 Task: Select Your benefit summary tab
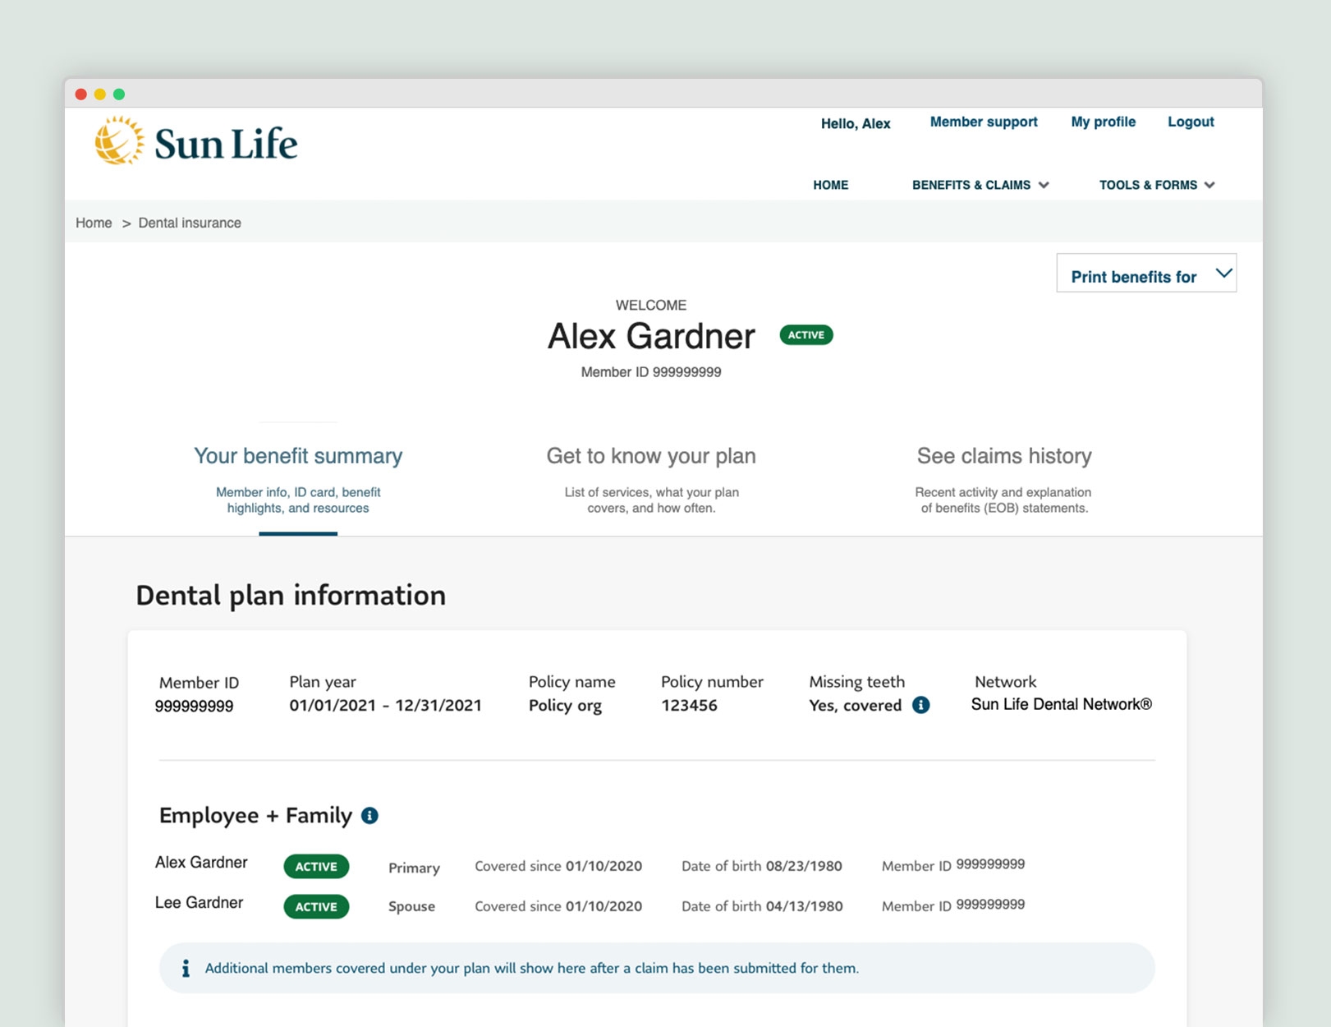tap(297, 456)
